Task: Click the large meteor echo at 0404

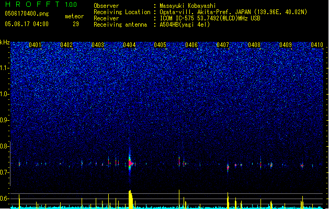Action: 130,163
